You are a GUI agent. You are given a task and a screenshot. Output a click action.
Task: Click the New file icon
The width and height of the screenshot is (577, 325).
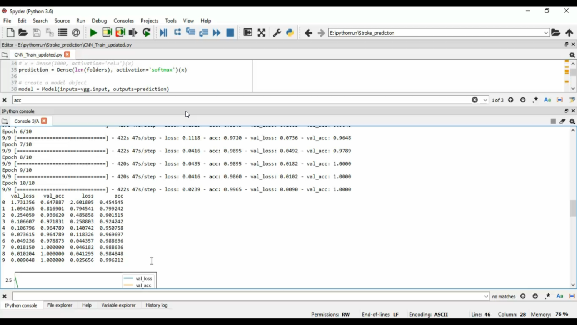[x=10, y=33]
